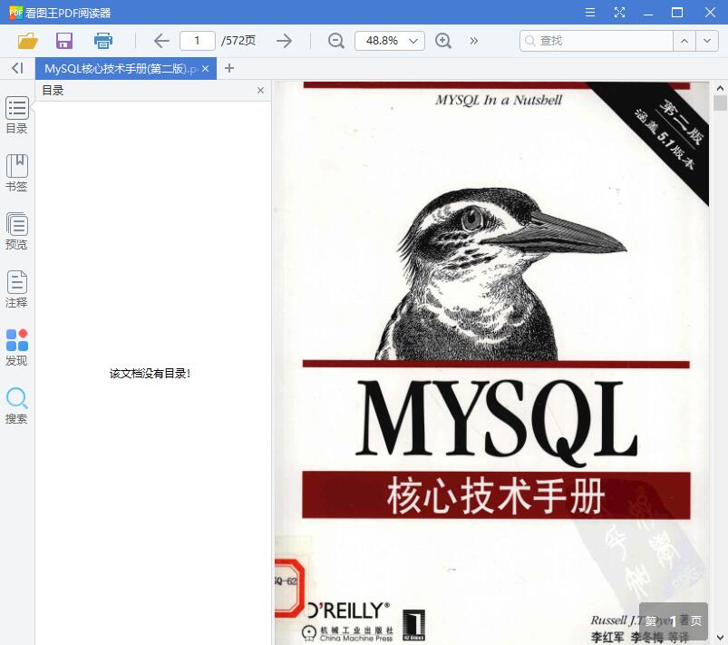Open the 目录 sidebar panel
Viewport: 728px width, 645px height.
pyautogui.click(x=16, y=115)
